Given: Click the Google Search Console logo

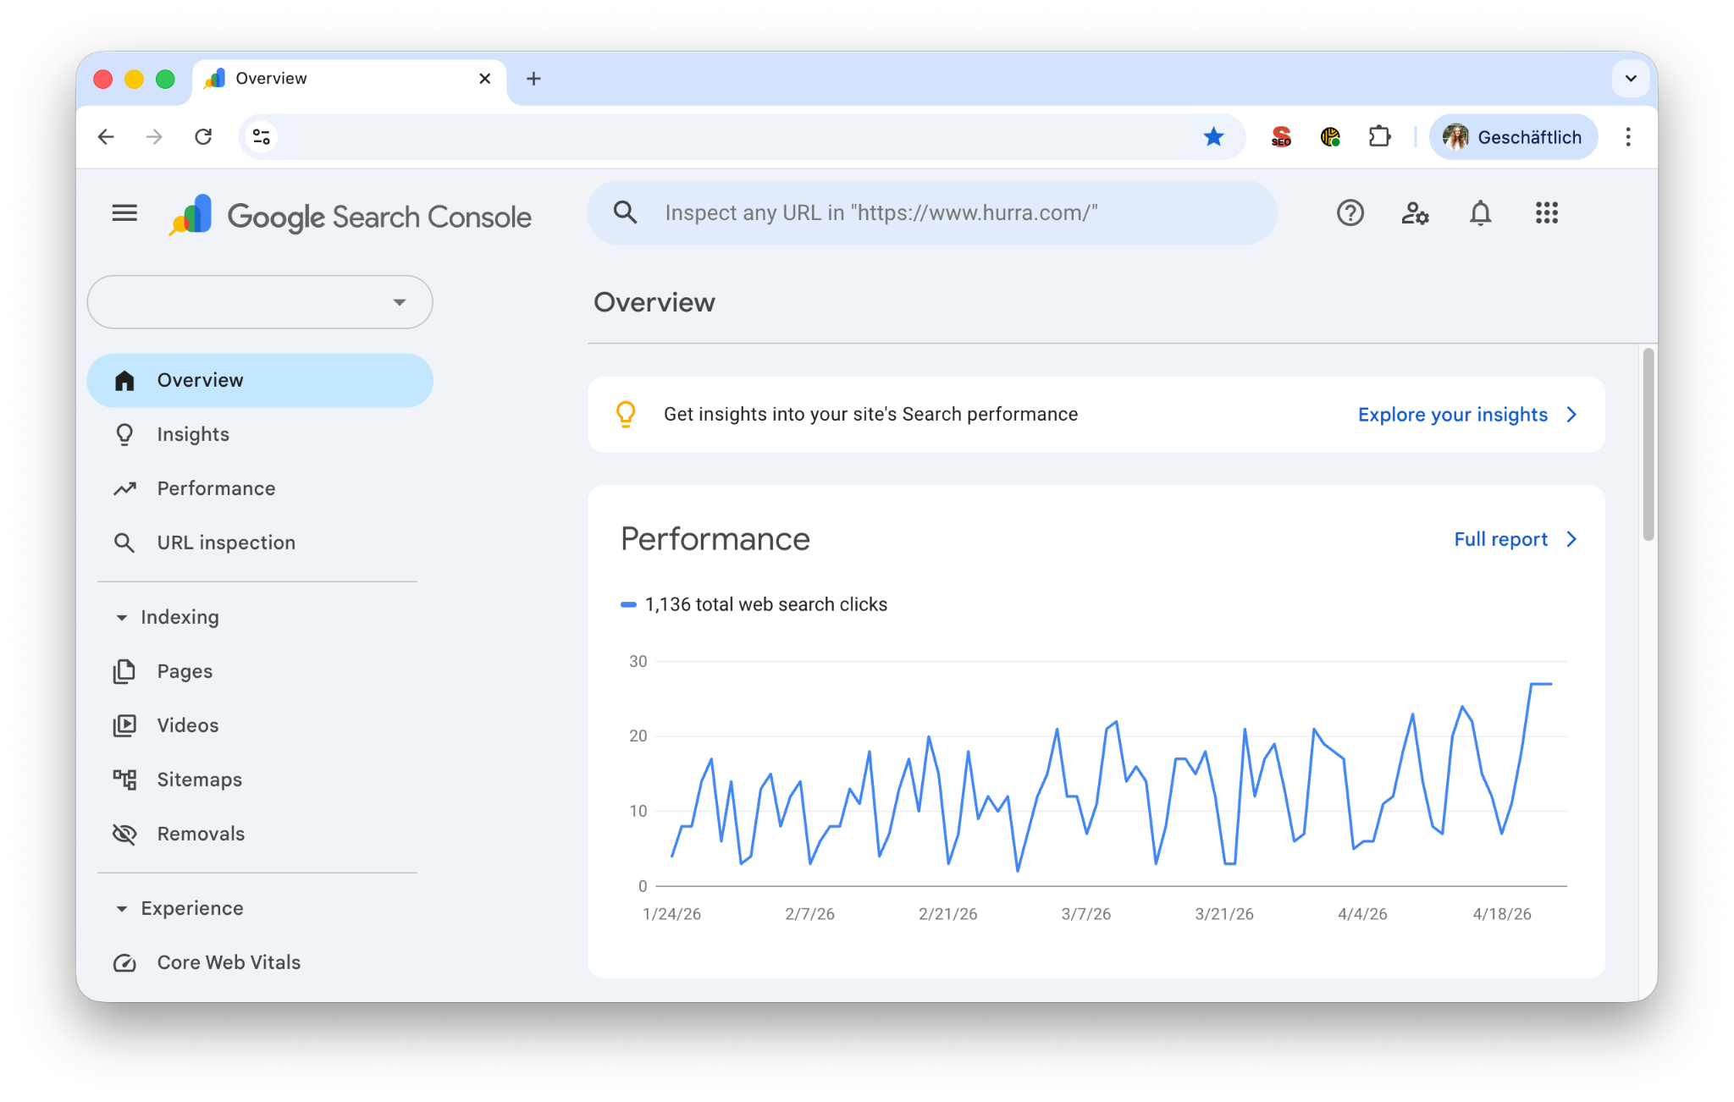Looking at the screenshot, I should click(351, 216).
